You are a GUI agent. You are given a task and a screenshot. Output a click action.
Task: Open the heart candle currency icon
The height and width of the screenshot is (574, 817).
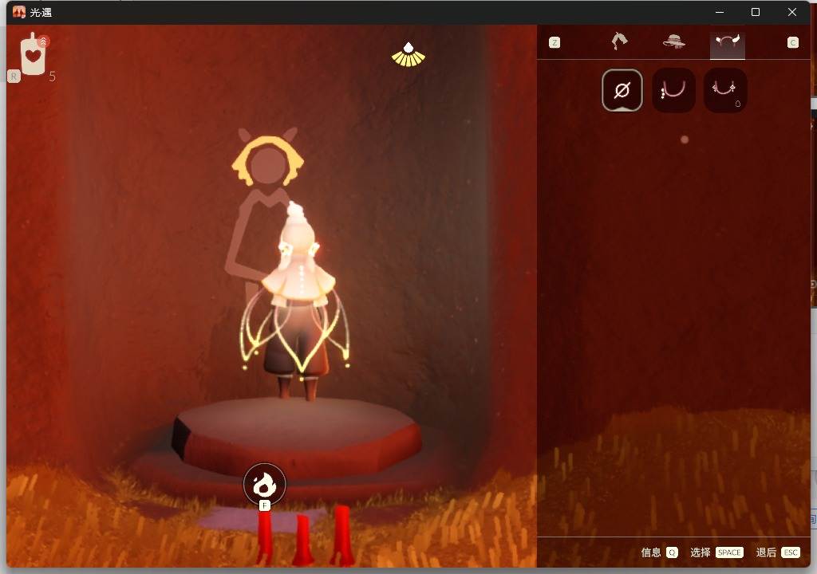pos(34,54)
